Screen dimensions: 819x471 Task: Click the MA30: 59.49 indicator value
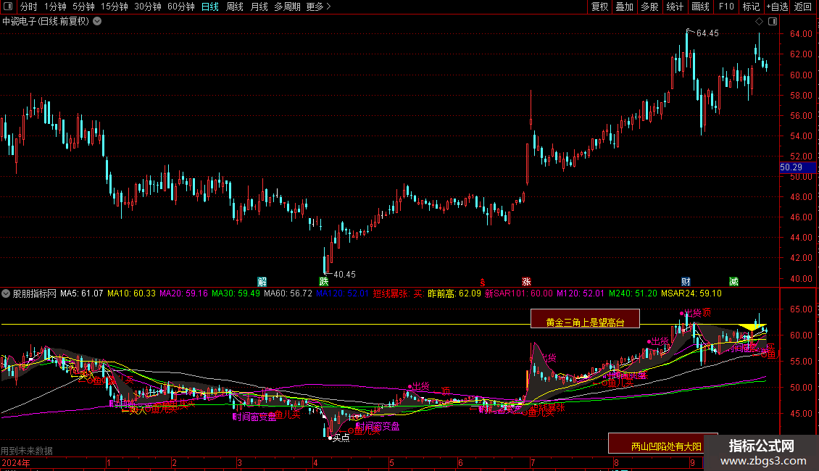click(x=236, y=293)
